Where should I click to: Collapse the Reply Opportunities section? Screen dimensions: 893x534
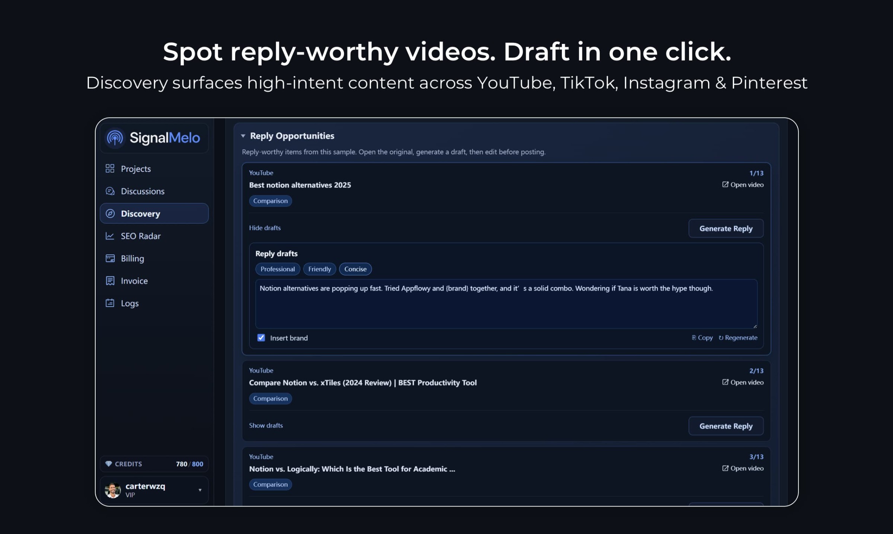point(243,136)
